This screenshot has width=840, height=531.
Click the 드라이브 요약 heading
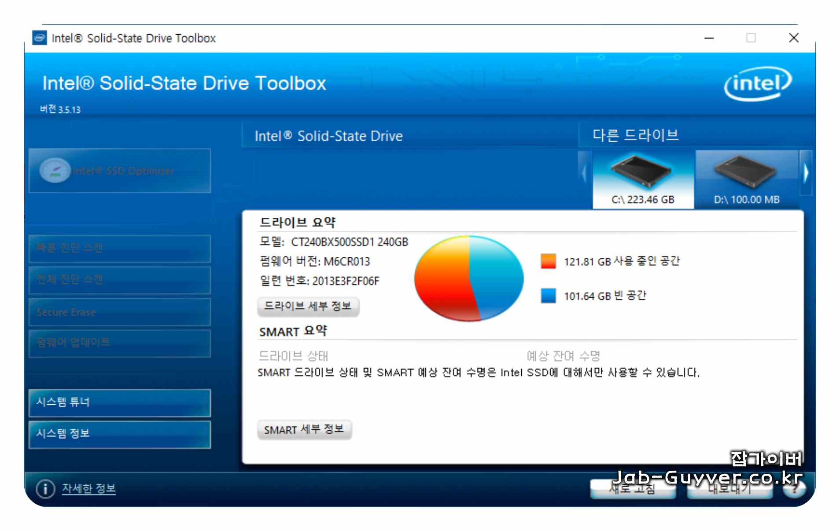(297, 222)
